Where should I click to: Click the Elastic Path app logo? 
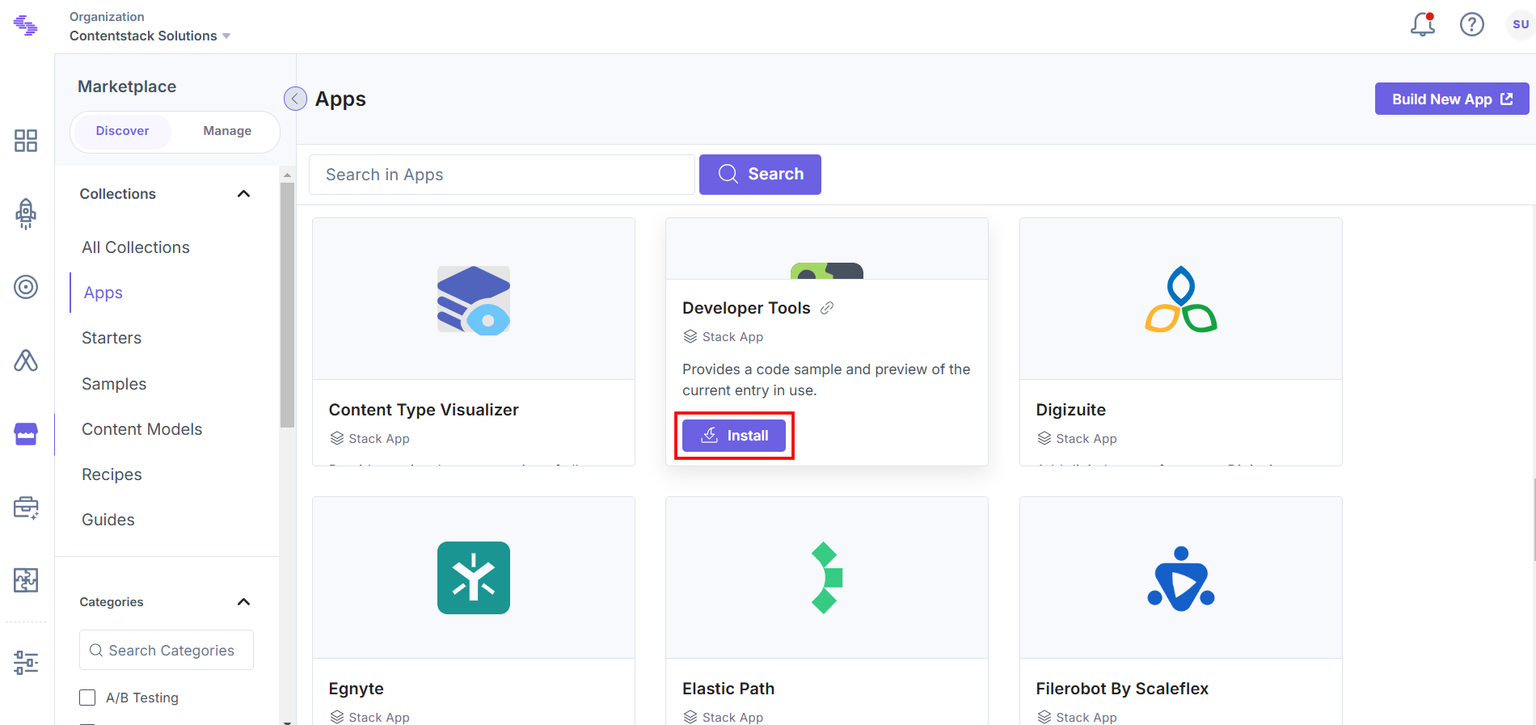(827, 578)
